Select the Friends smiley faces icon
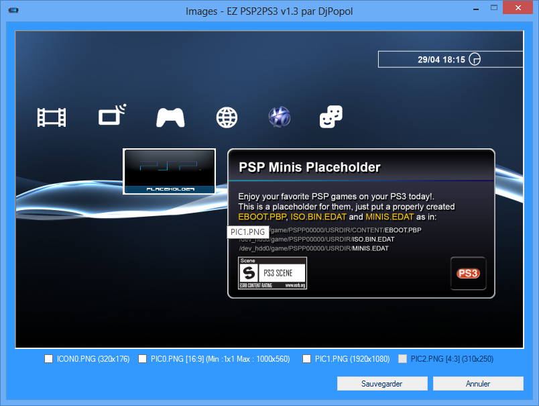Screen dimensions: 539x406 [331, 117]
